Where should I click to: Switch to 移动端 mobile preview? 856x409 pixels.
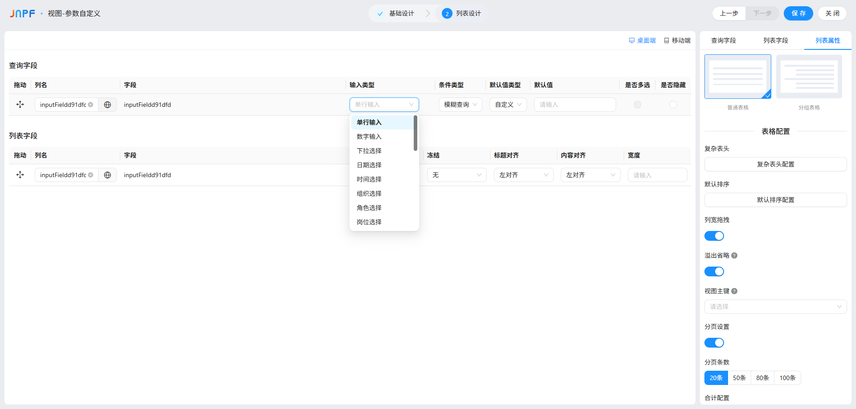click(x=677, y=40)
